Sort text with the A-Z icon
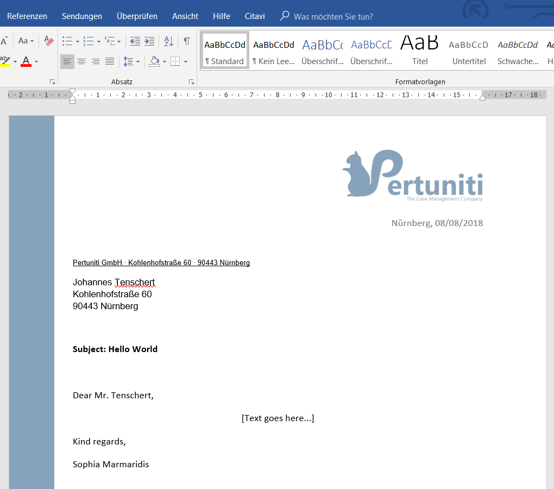554x489 pixels. click(x=169, y=41)
